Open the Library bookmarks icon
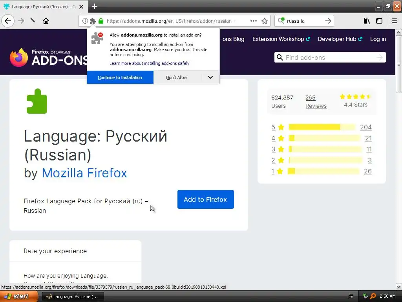Image resolution: width=402 pixels, height=302 pixels. 367,21
